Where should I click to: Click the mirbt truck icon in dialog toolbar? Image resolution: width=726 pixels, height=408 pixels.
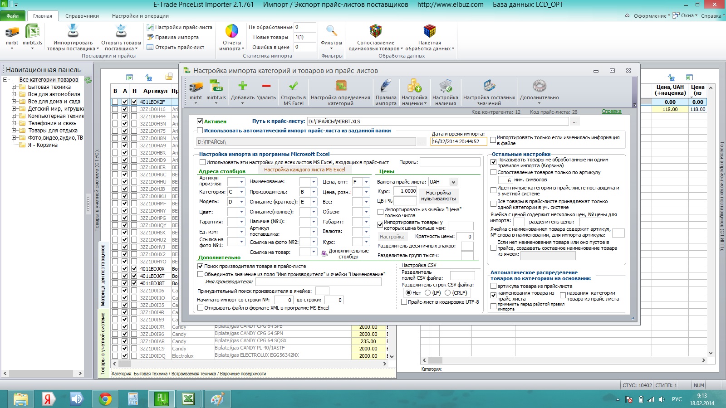(x=196, y=86)
